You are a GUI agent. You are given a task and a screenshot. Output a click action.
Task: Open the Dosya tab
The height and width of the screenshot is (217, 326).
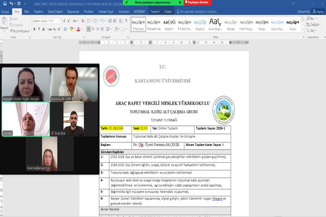coord(5,11)
